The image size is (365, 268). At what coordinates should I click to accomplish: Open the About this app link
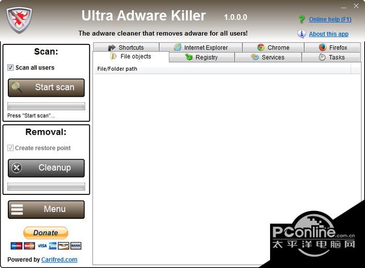click(x=328, y=34)
